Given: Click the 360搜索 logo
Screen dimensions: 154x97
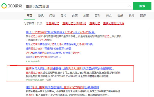Looking at the screenshot, I should (12, 6).
